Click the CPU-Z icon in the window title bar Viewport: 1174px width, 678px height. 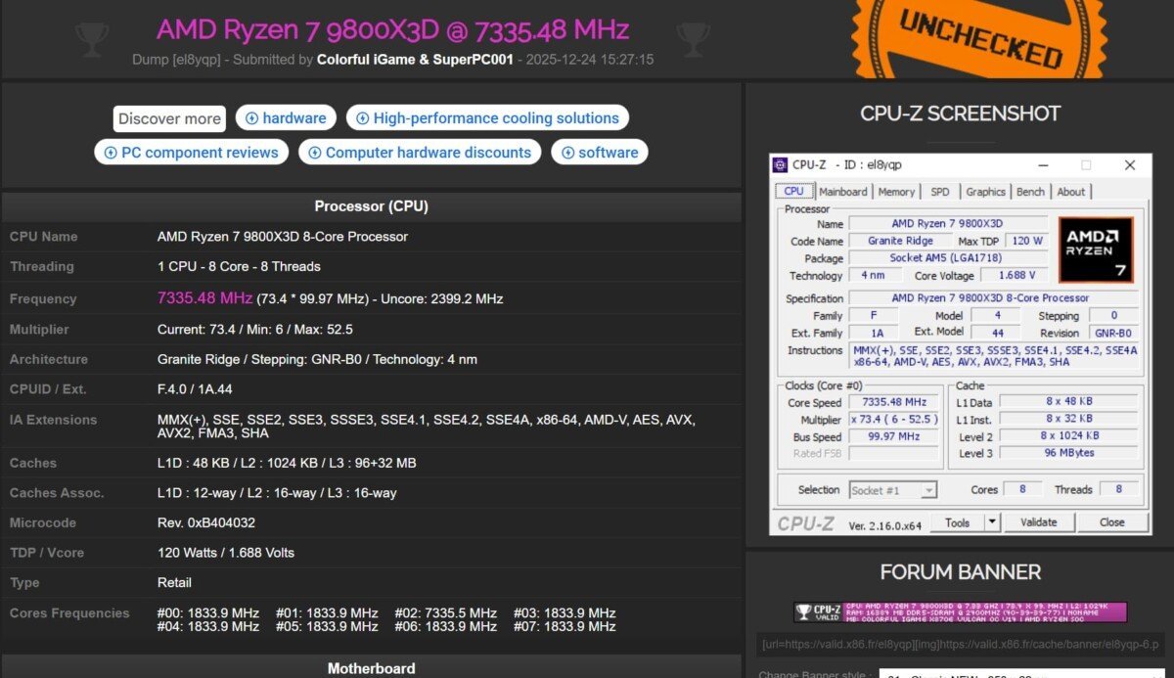(780, 164)
